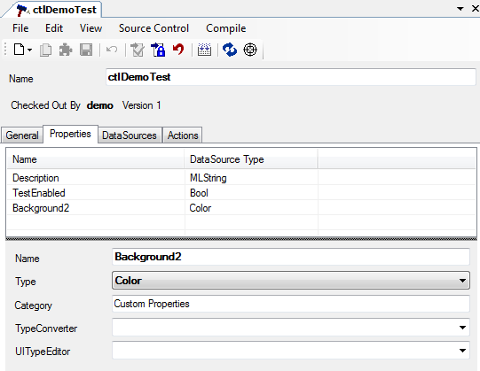Click the grayed Copy pages icon
This screenshot has width=480, height=371.
45,50
